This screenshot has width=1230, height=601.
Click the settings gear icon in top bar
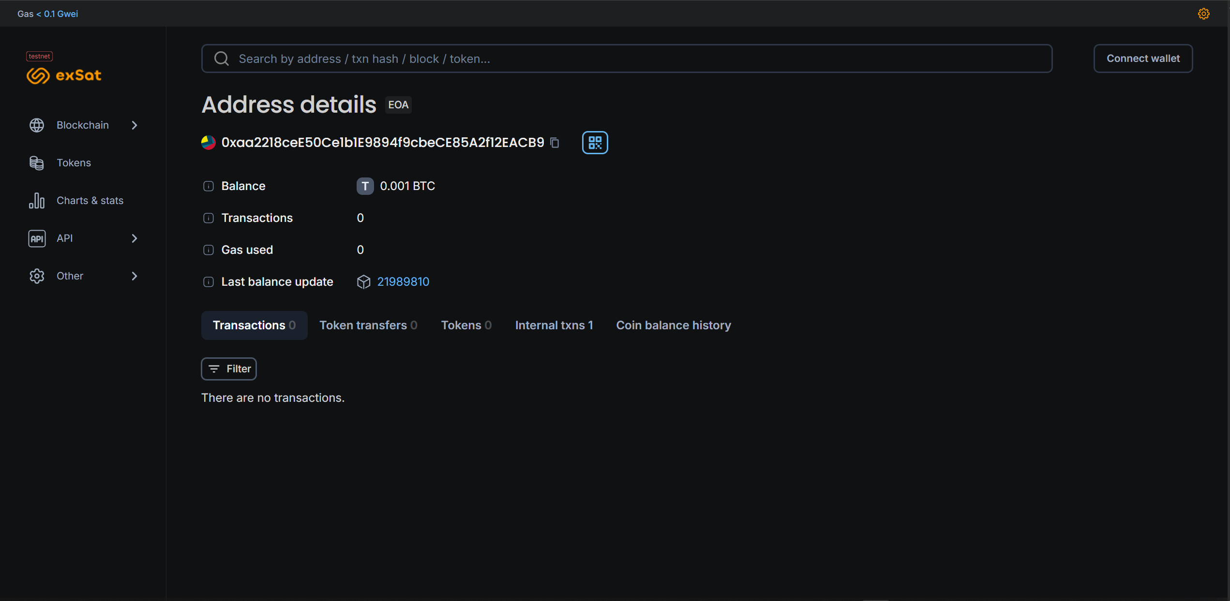pos(1203,14)
